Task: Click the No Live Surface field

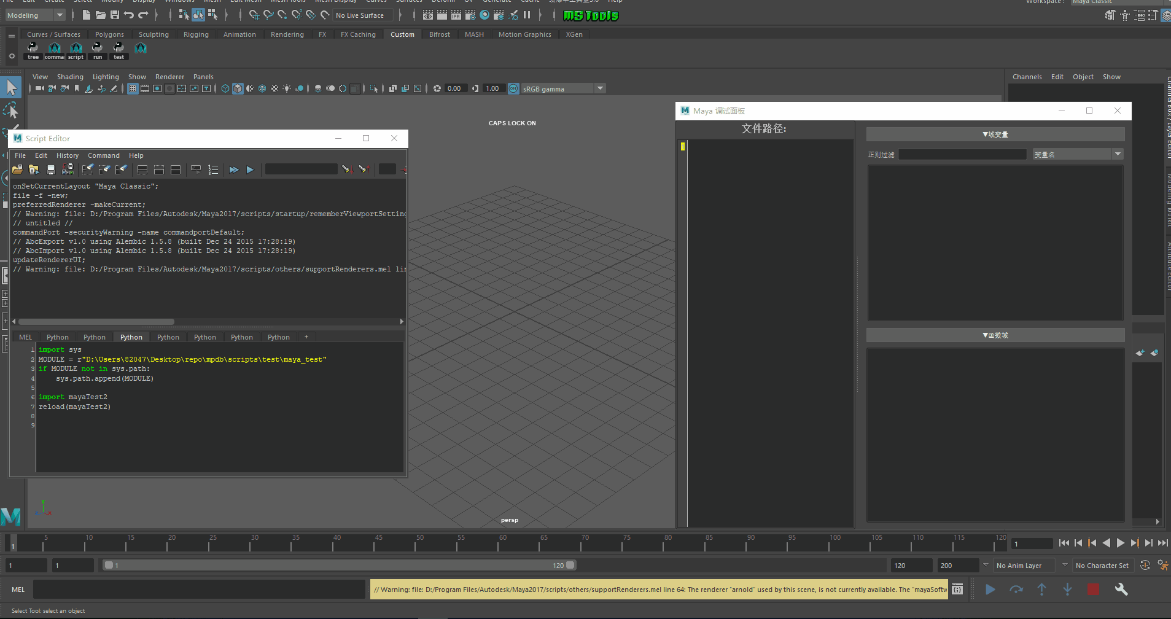Action: 363,15
